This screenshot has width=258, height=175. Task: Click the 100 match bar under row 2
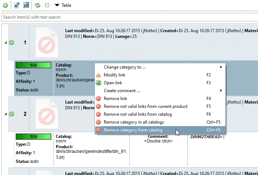(33, 136)
